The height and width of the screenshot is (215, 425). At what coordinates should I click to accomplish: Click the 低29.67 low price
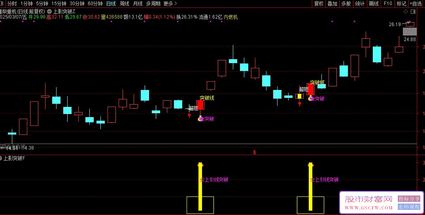click(x=73, y=17)
